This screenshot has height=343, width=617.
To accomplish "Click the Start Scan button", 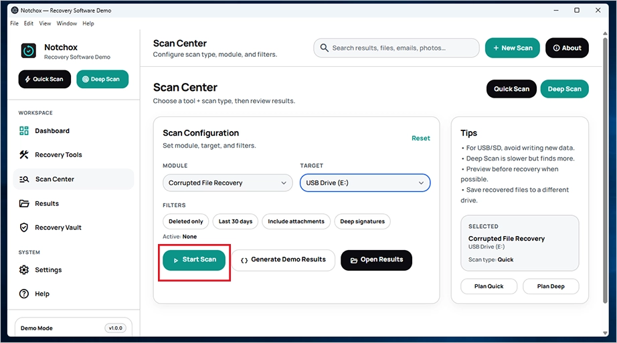I will pyautogui.click(x=194, y=260).
